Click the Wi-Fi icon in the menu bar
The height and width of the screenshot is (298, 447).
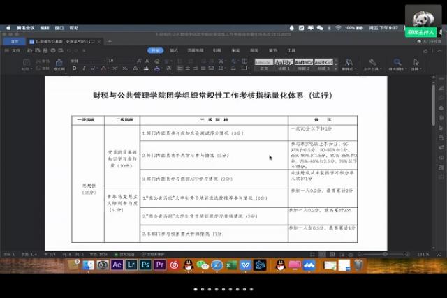tap(338, 28)
